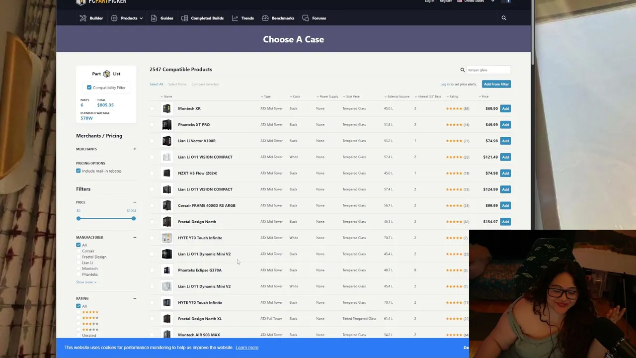This screenshot has width=636, height=358.
Task: Toggle the All checkbox under Rating
Action: (x=78, y=306)
